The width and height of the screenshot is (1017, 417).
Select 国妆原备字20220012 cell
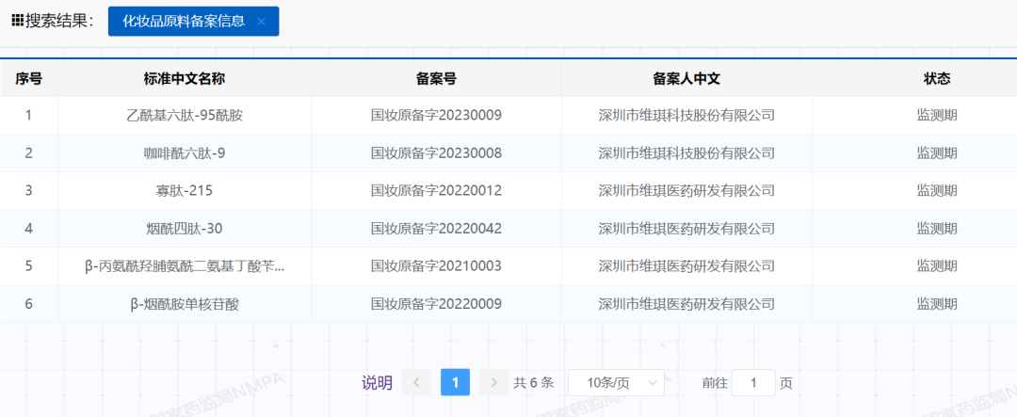pos(436,191)
